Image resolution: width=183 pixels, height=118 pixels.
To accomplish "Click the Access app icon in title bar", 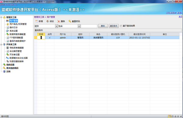I will tap(1, 2).
